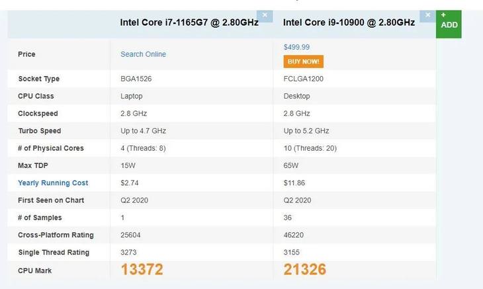
Task: Click the 10 (Threads: 20) cores cell
Action: coord(310,148)
